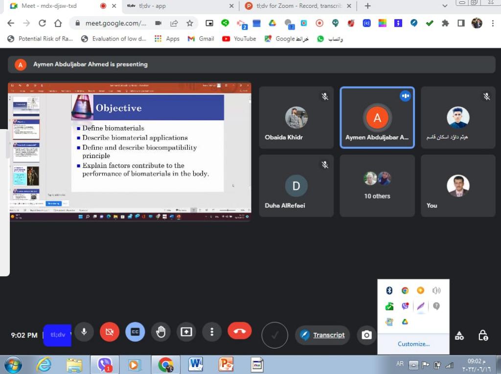
Task: Open the Chrome extensions puzzle icon
Action: point(445,23)
